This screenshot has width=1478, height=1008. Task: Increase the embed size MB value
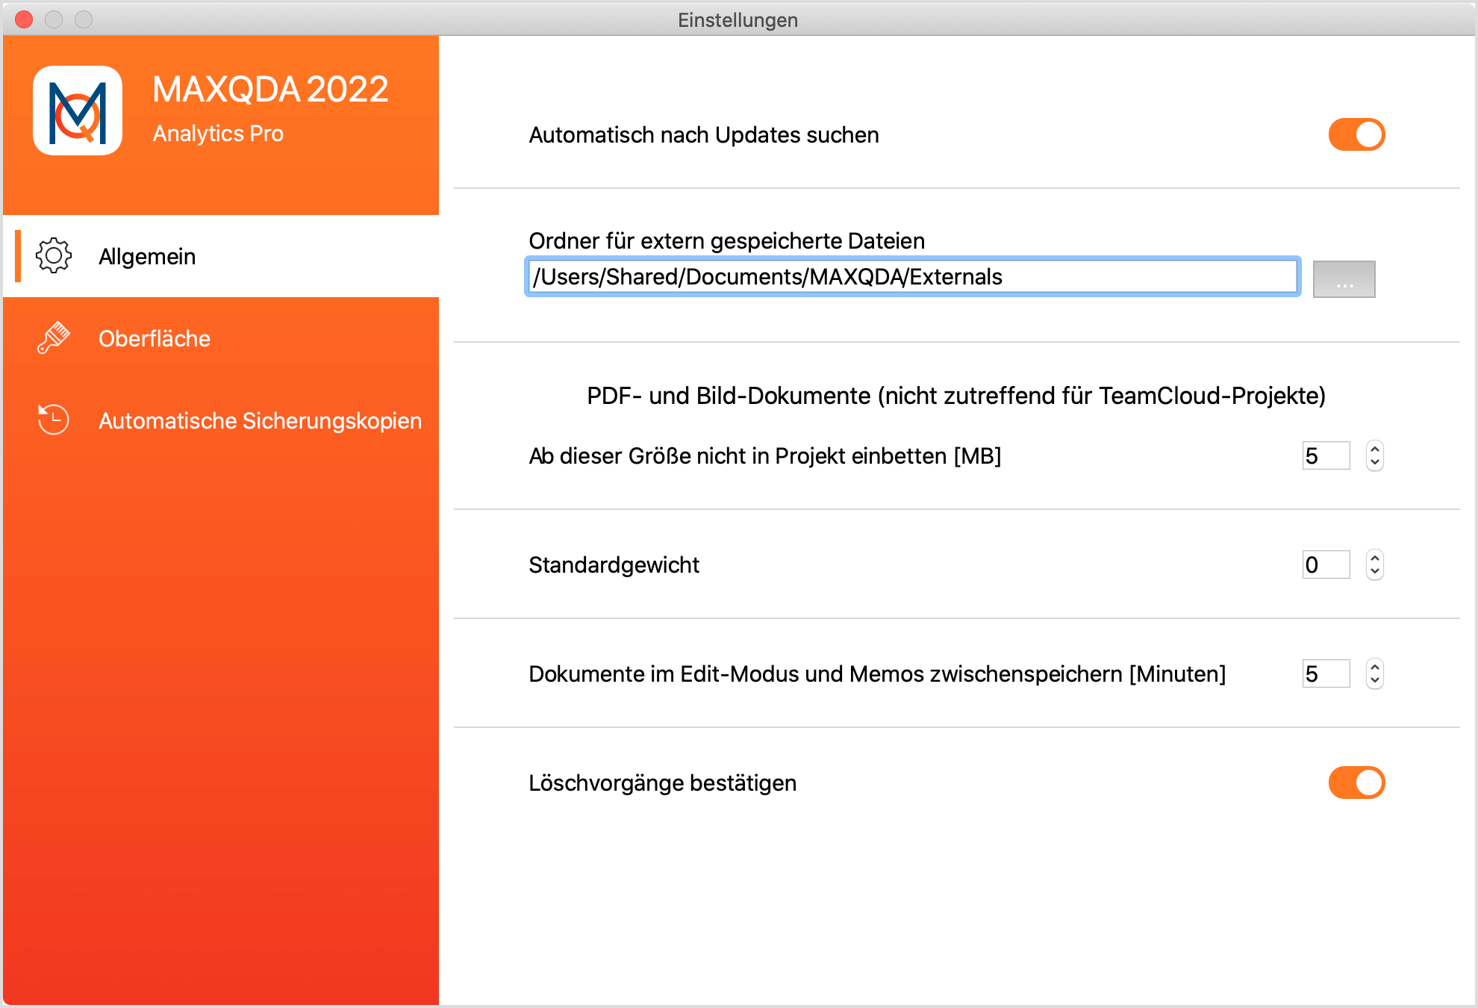pyautogui.click(x=1375, y=448)
